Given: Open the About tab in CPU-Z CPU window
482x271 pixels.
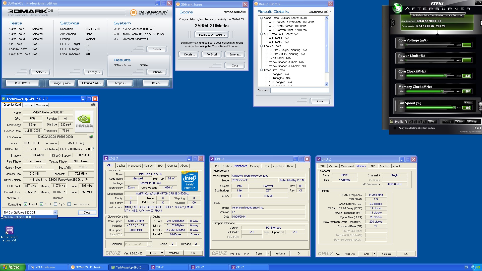Looking at the screenshot, I should pyautogui.click(x=184, y=166).
